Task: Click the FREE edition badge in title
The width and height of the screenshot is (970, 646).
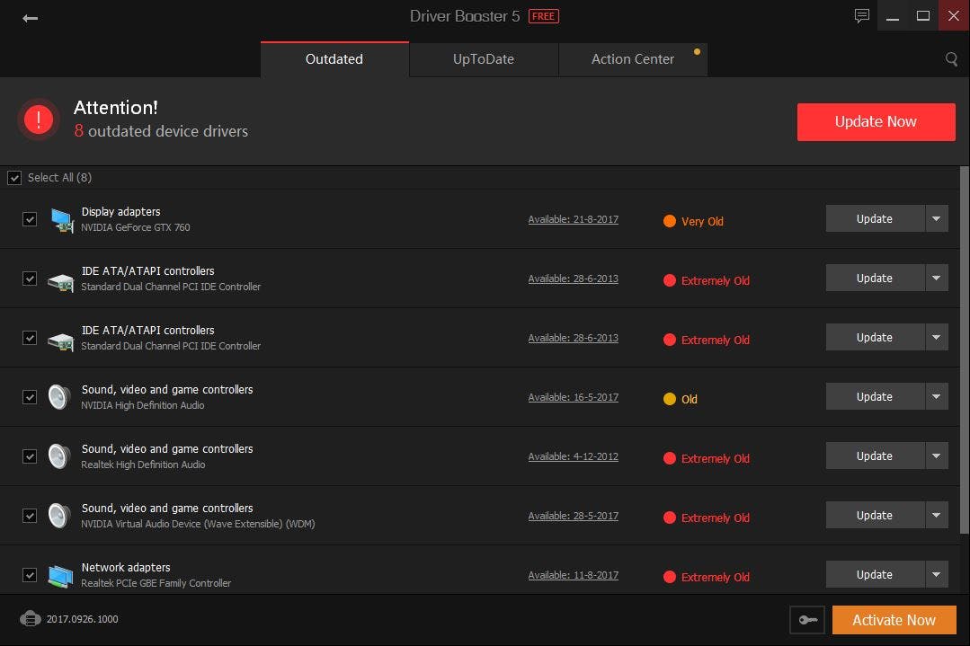Action: [x=544, y=16]
